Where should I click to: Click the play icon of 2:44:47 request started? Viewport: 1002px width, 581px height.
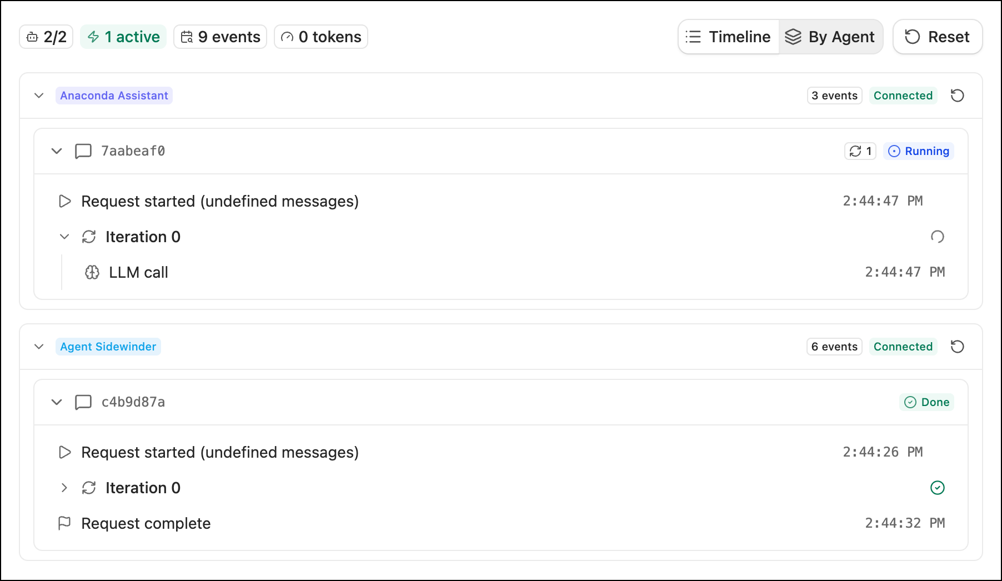point(65,201)
